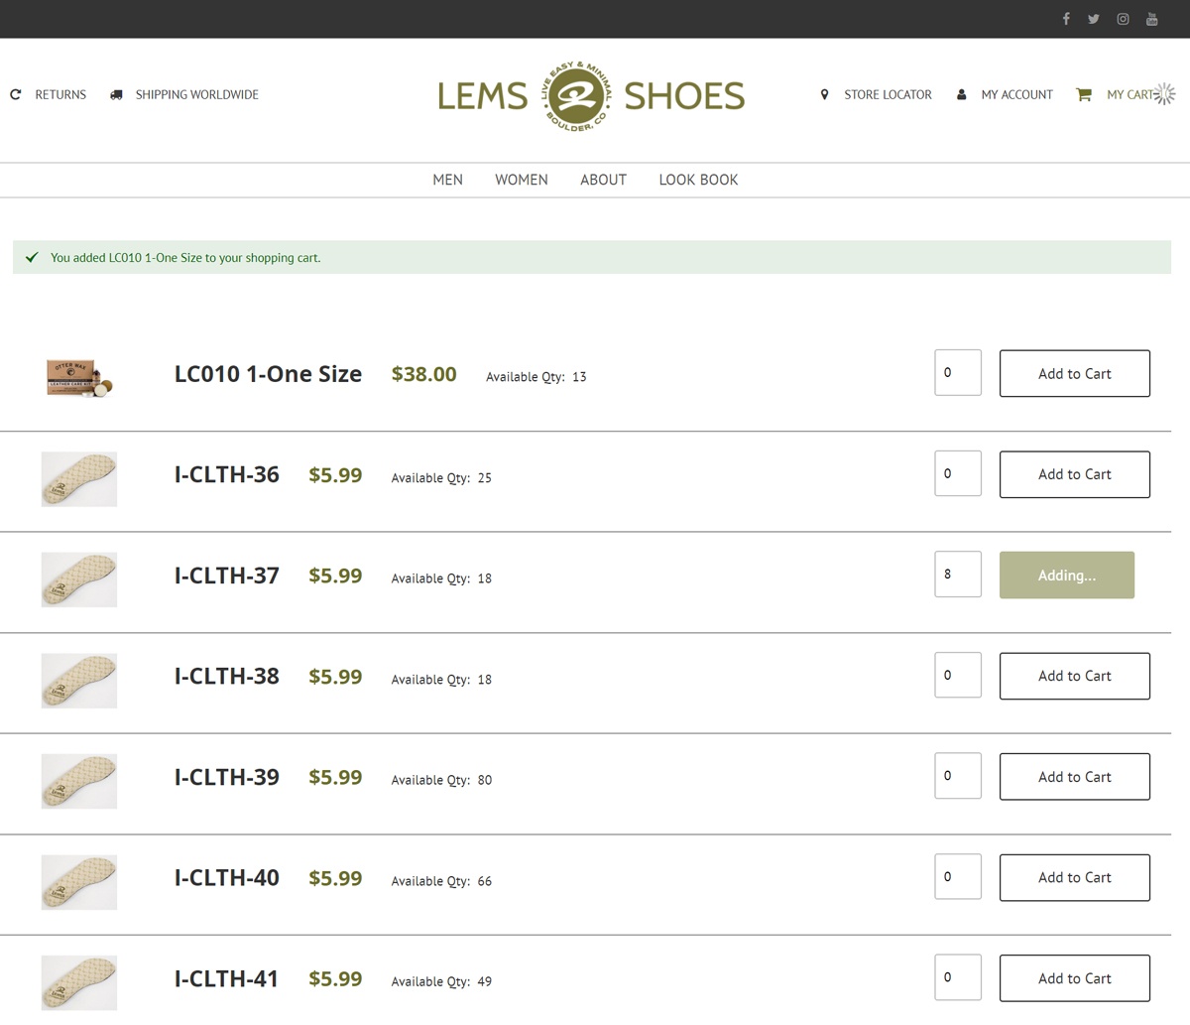Focus the quantity field for I-CLTH-36

pyautogui.click(x=958, y=473)
